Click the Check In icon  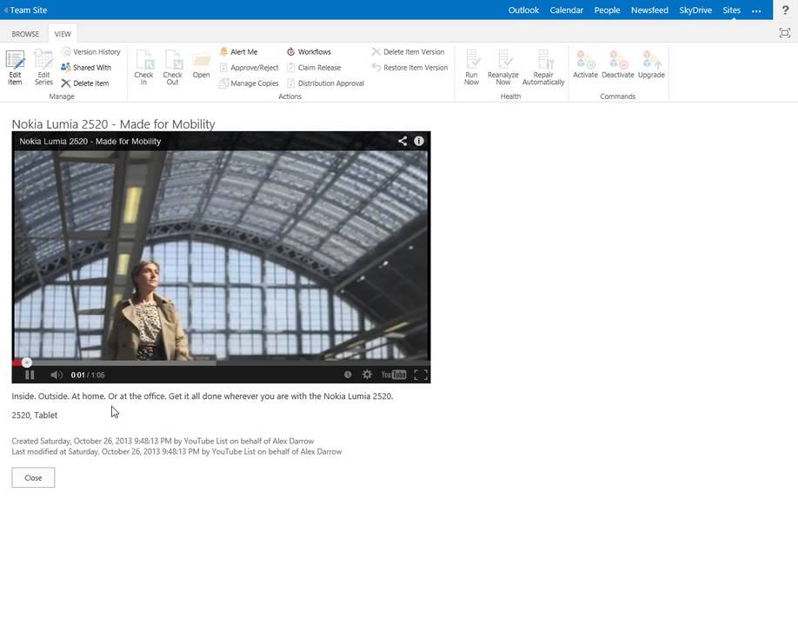coord(144,67)
